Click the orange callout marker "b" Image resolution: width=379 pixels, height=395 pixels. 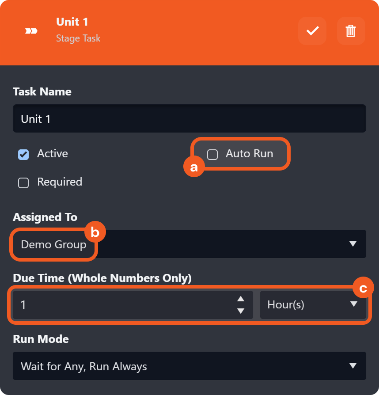pyautogui.click(x=95, y=232)
